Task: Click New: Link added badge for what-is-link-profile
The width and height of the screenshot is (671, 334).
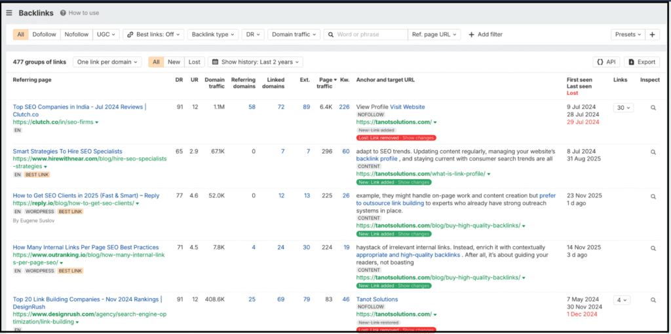Action: pos(394,182)
